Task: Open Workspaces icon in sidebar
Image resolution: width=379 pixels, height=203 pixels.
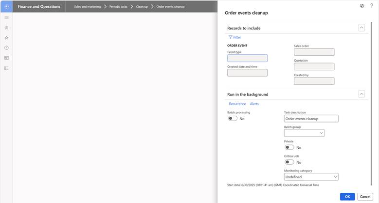Action: point(6,58)
